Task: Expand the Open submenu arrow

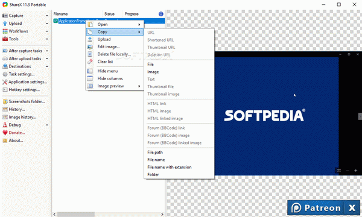Action: coord(139,25)
